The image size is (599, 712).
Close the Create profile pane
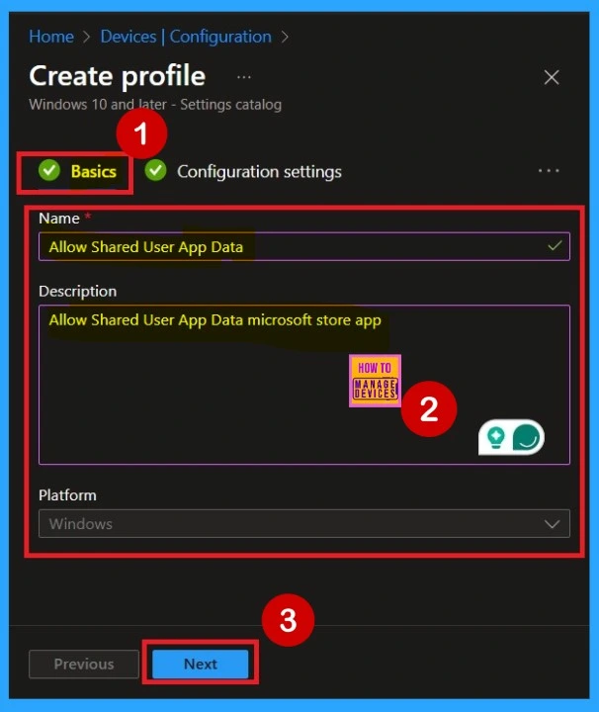tap(552, 77)
